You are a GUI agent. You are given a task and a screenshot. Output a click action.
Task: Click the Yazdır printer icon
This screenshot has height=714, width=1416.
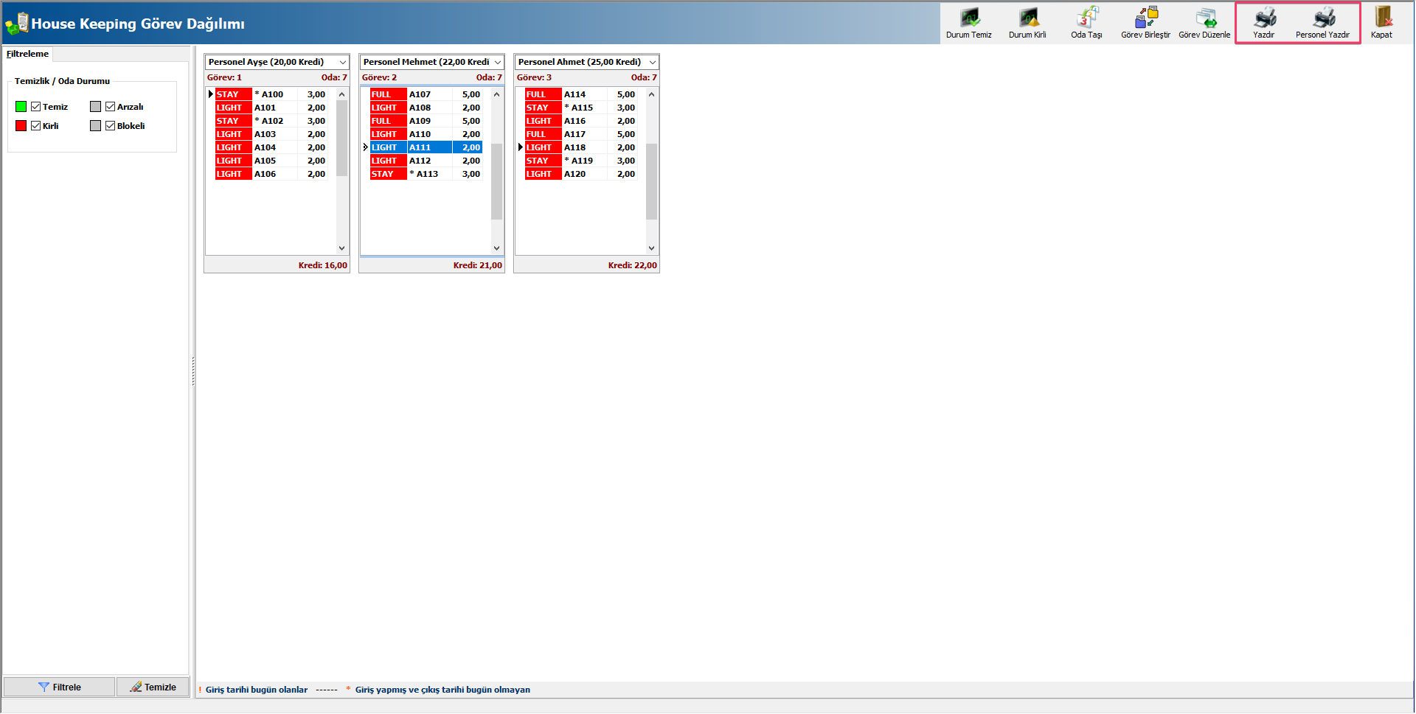(1264, 18)
